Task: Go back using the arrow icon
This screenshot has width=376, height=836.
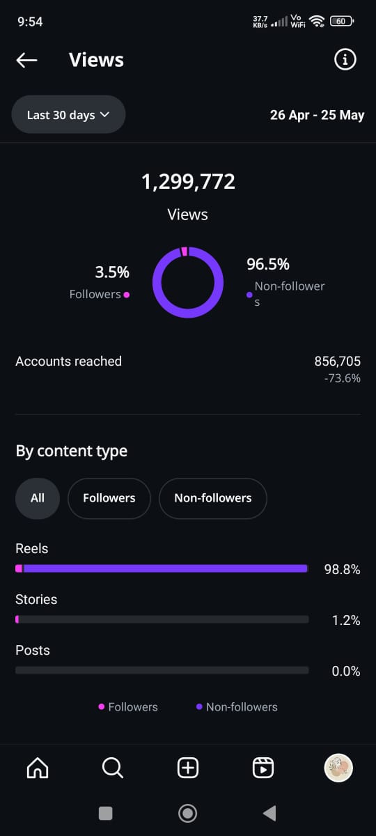Action: pos(26,60)
